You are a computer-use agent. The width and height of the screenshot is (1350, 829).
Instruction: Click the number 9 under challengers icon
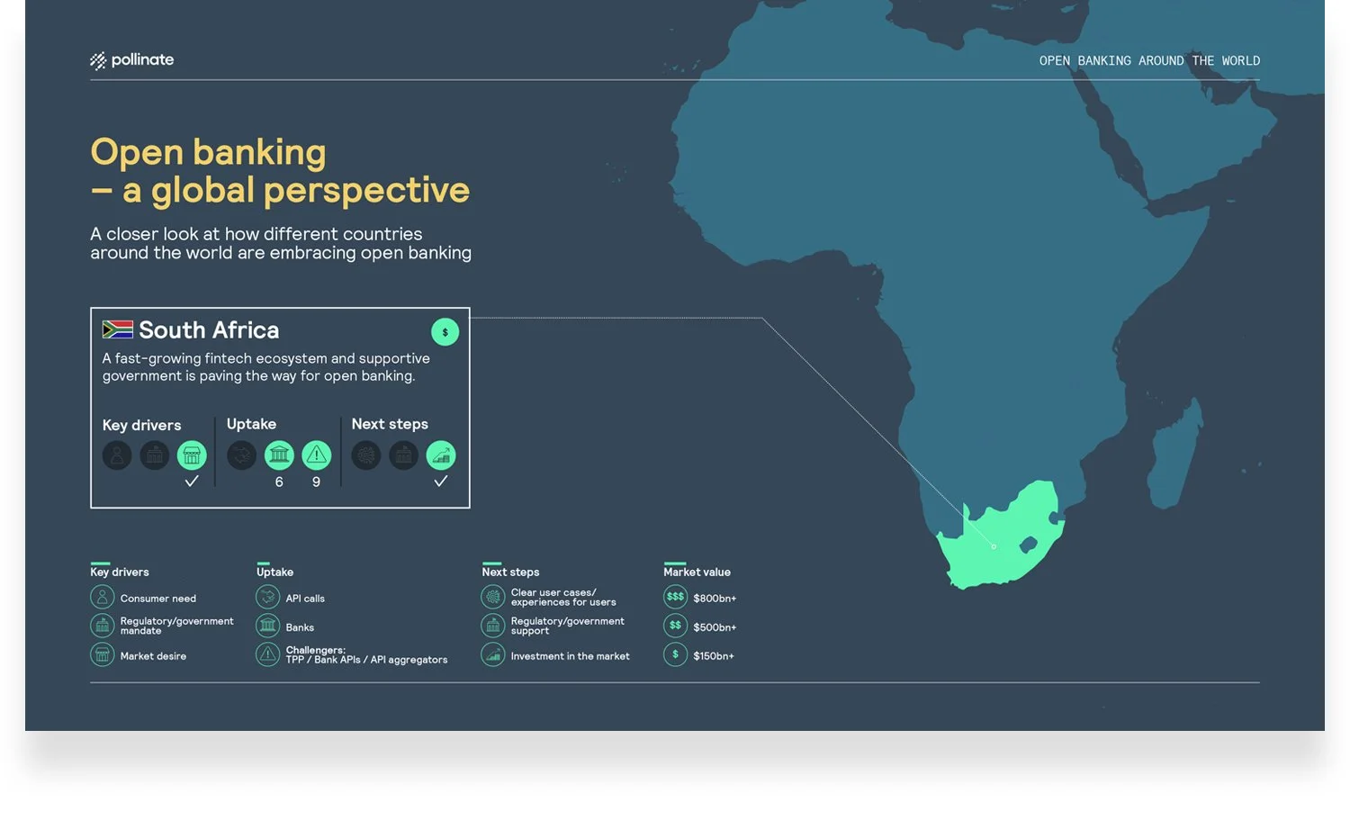click(316, 482)
